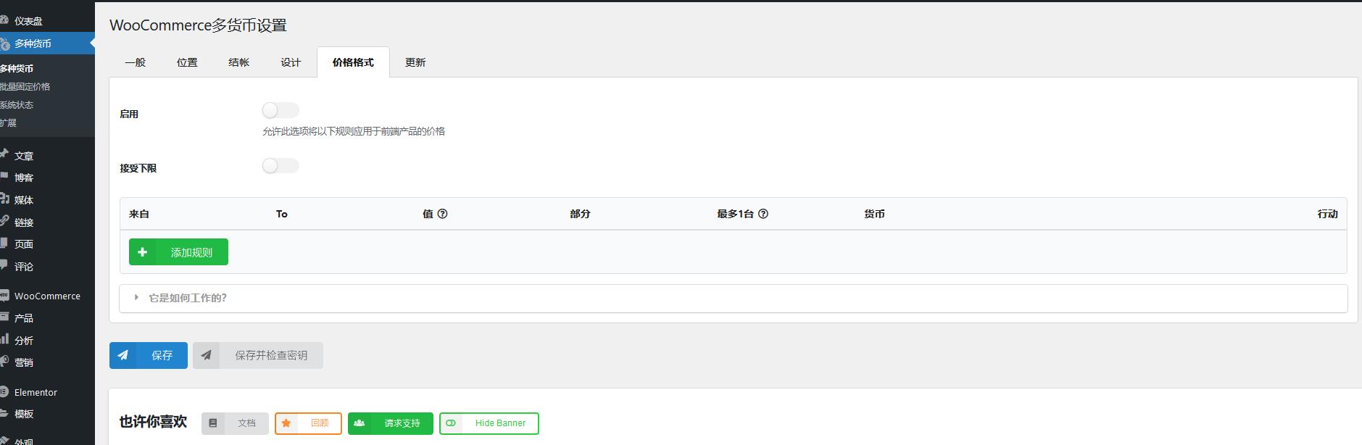The image size is (1362, 445).
Task: Click the 营销 megaphone icon in the sidebar
Action: [x=4, y=362]
